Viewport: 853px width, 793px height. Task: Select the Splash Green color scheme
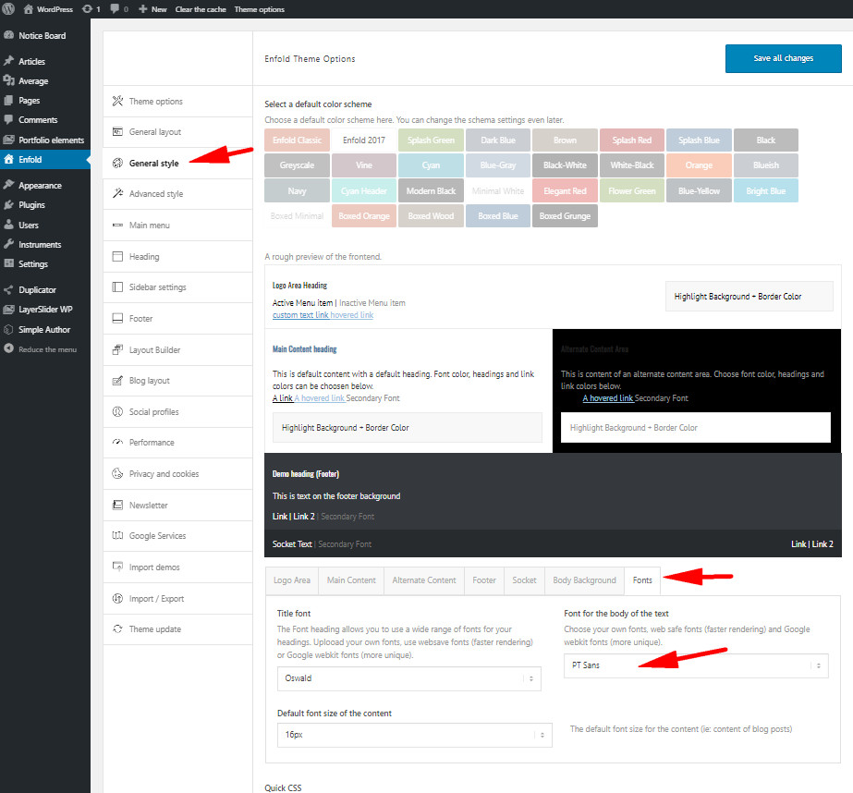[x=431, y=140]
